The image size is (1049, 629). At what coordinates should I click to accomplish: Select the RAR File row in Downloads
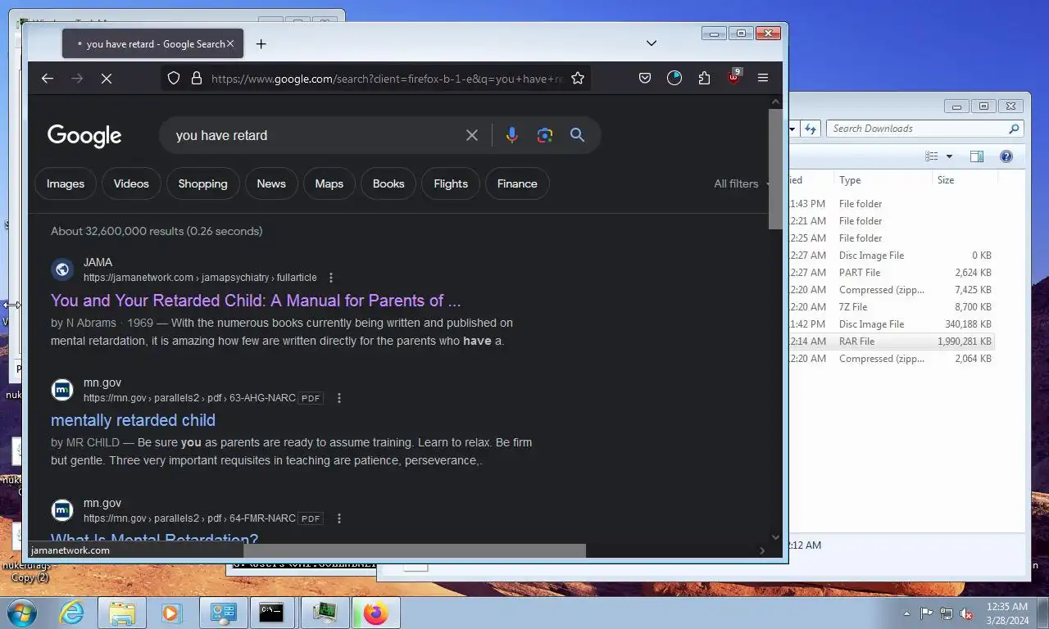[891, 342]
